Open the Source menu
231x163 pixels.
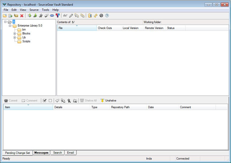tap(34, 10)
